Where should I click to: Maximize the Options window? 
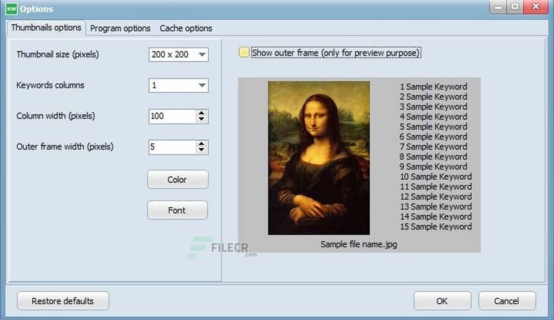point(515,7)
